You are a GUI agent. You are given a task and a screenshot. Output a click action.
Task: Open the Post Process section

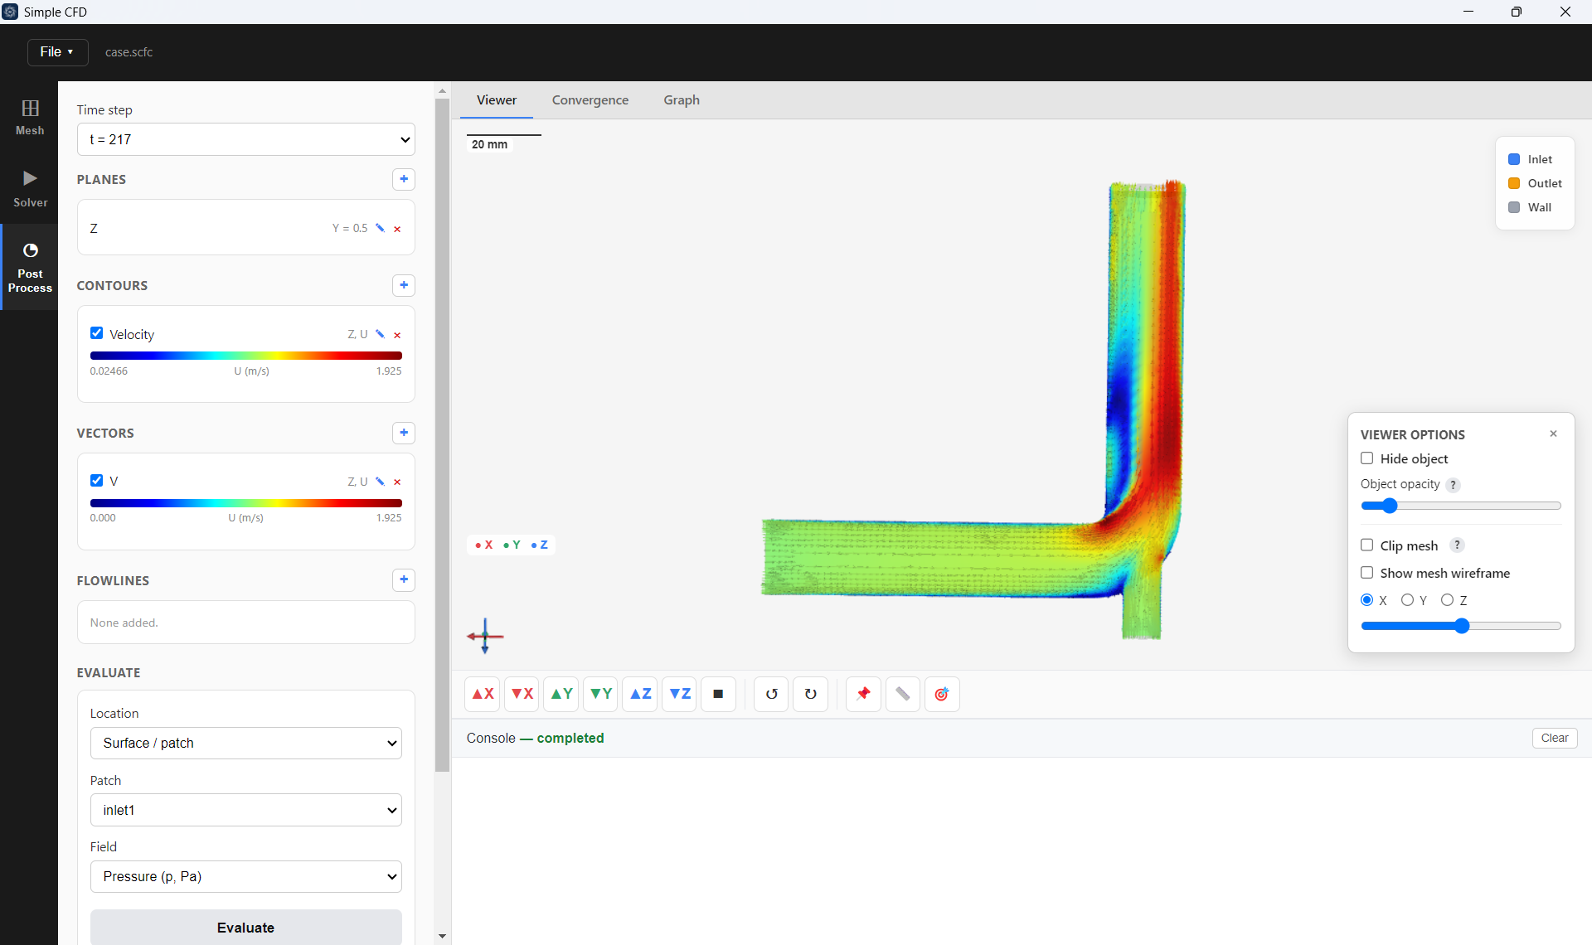pyautogui.click(x=30, y=267)
